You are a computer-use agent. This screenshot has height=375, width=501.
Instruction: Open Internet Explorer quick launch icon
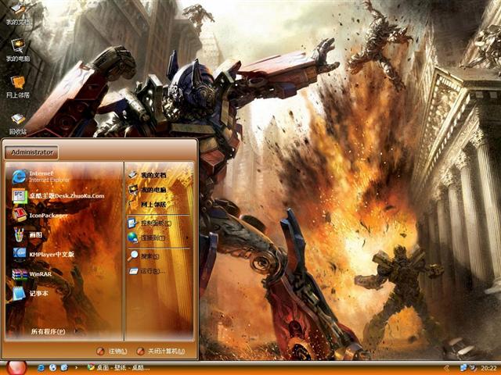(41, 368)
